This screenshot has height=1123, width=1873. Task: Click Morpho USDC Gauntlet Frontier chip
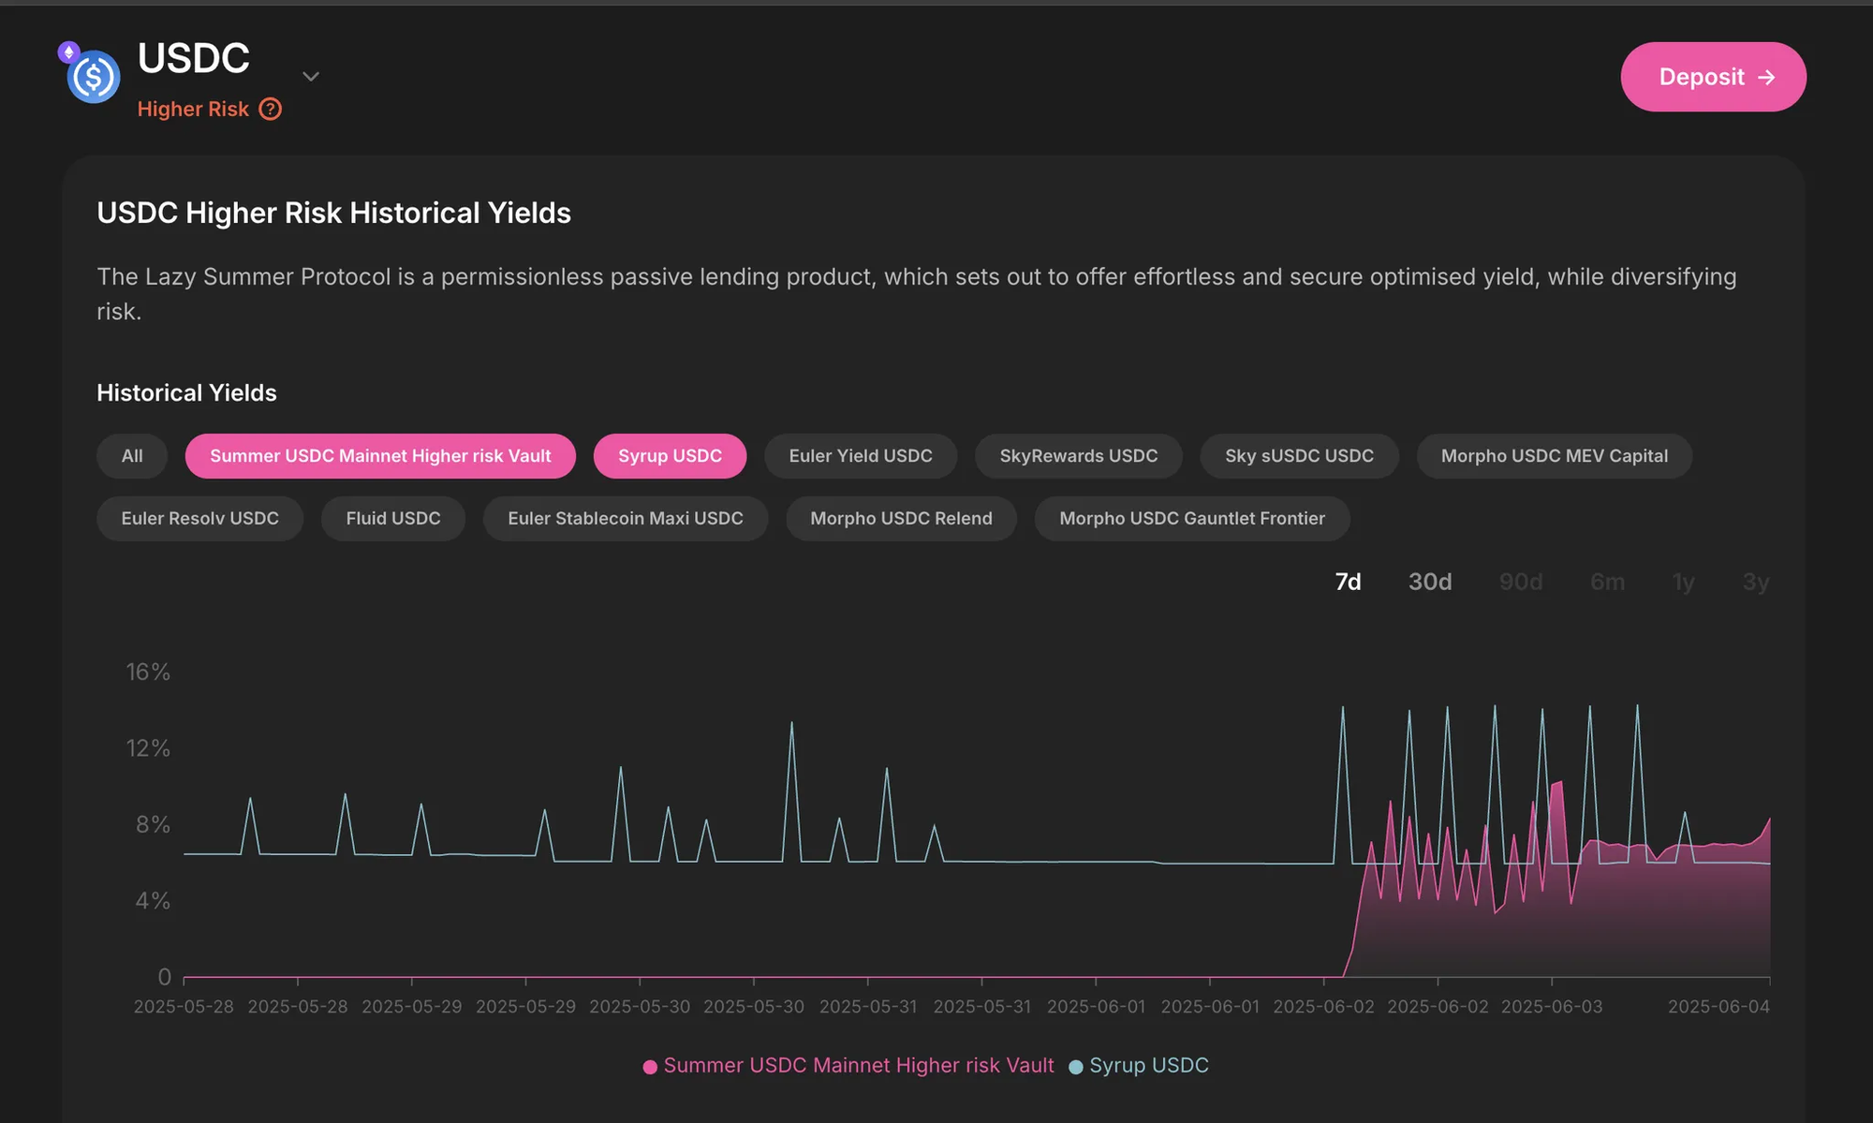[1191, 519]
